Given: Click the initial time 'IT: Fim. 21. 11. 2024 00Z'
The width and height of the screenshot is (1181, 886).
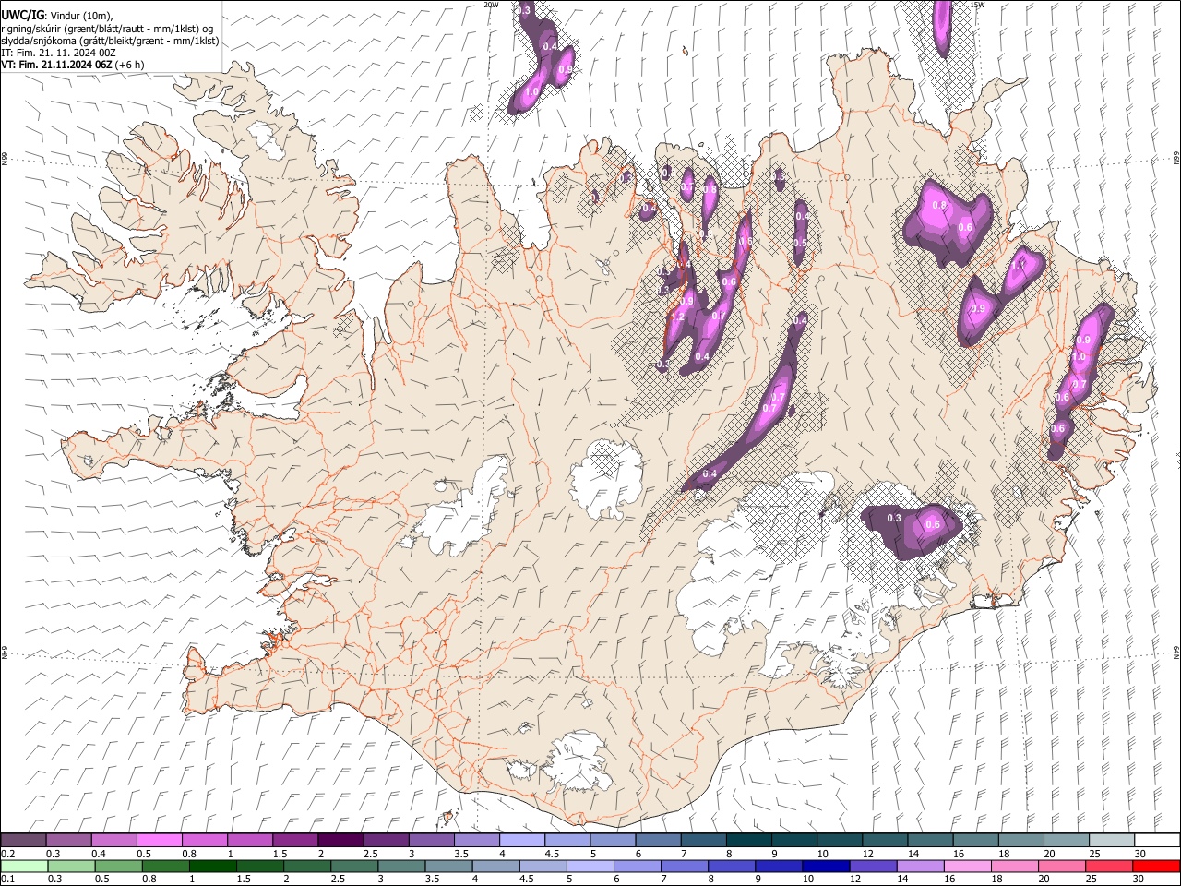Looking at the screenshot, I should 58,53.
